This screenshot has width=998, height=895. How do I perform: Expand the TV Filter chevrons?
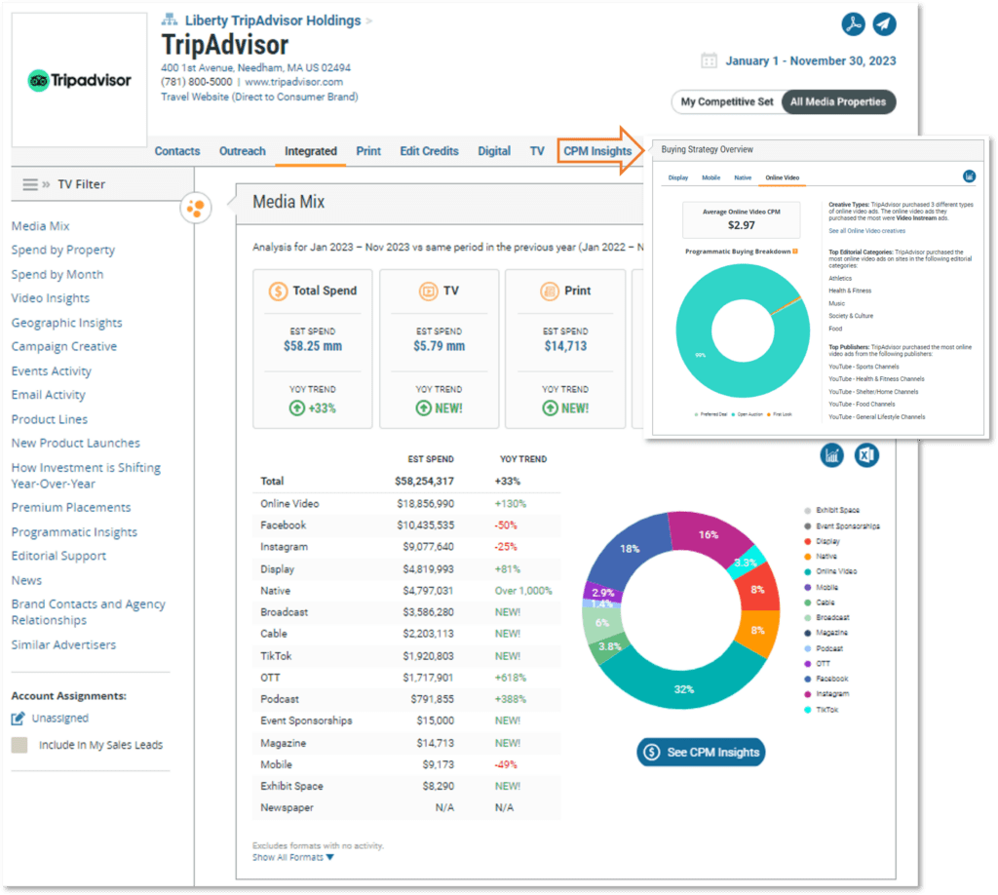pos(46,184)
